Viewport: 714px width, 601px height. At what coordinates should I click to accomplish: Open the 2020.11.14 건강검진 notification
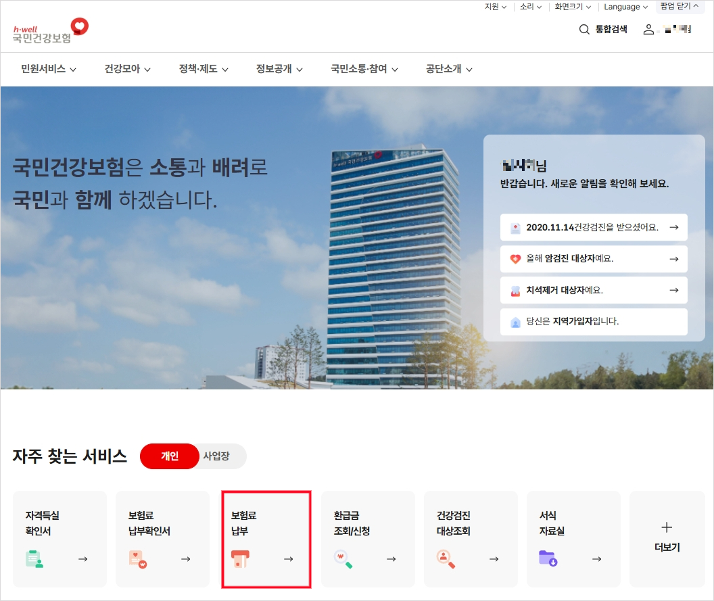click(594, 227)
